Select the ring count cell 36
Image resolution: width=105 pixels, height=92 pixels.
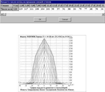pyautogui.click(x=103, y=9)
